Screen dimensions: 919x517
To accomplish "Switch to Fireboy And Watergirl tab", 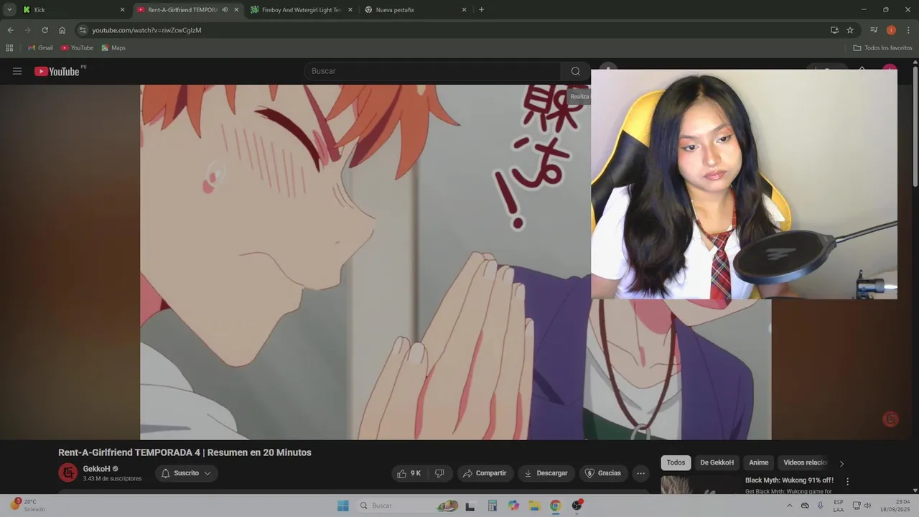I will [302, 10].
